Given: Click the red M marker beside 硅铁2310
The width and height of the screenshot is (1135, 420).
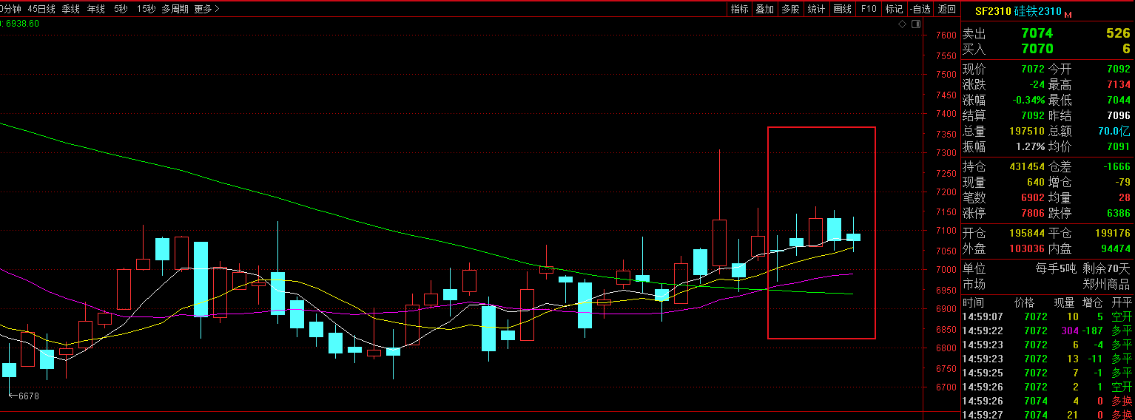Looking at the screenshot, I should (x=1068, y=14).
